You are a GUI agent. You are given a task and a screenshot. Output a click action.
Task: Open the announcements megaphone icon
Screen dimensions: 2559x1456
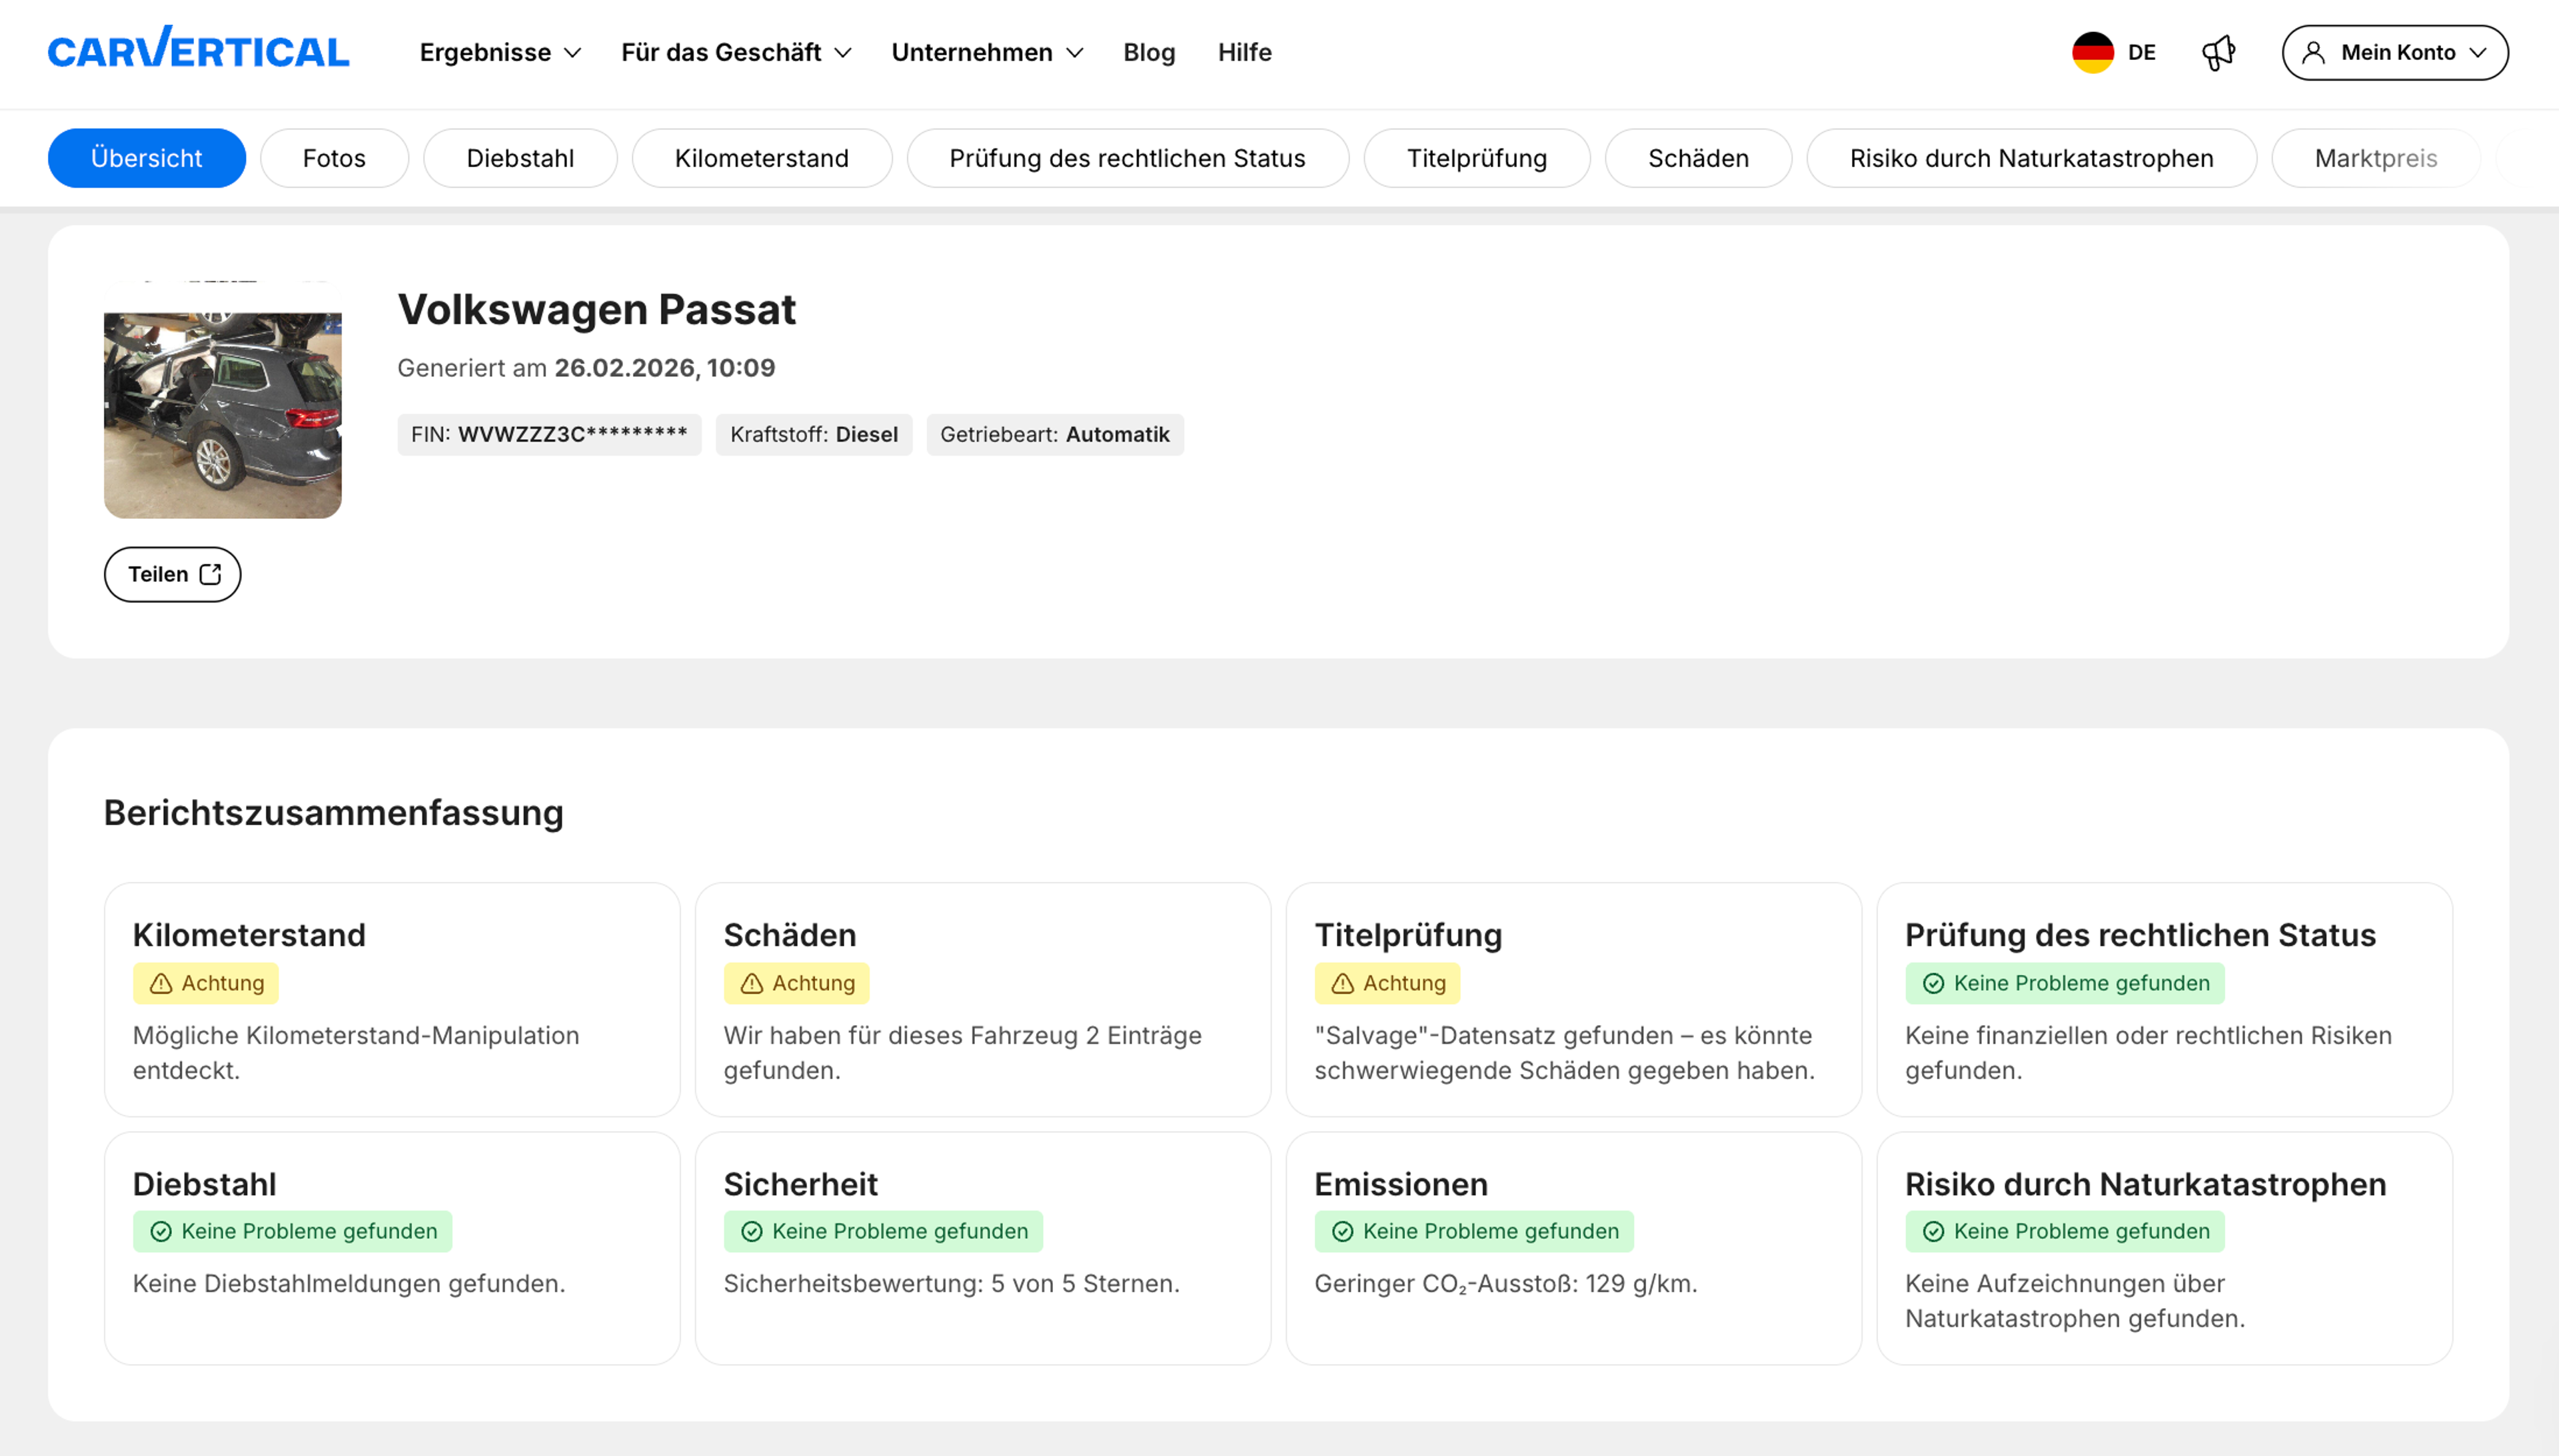pyautogui.click(x=2218, y=52)
